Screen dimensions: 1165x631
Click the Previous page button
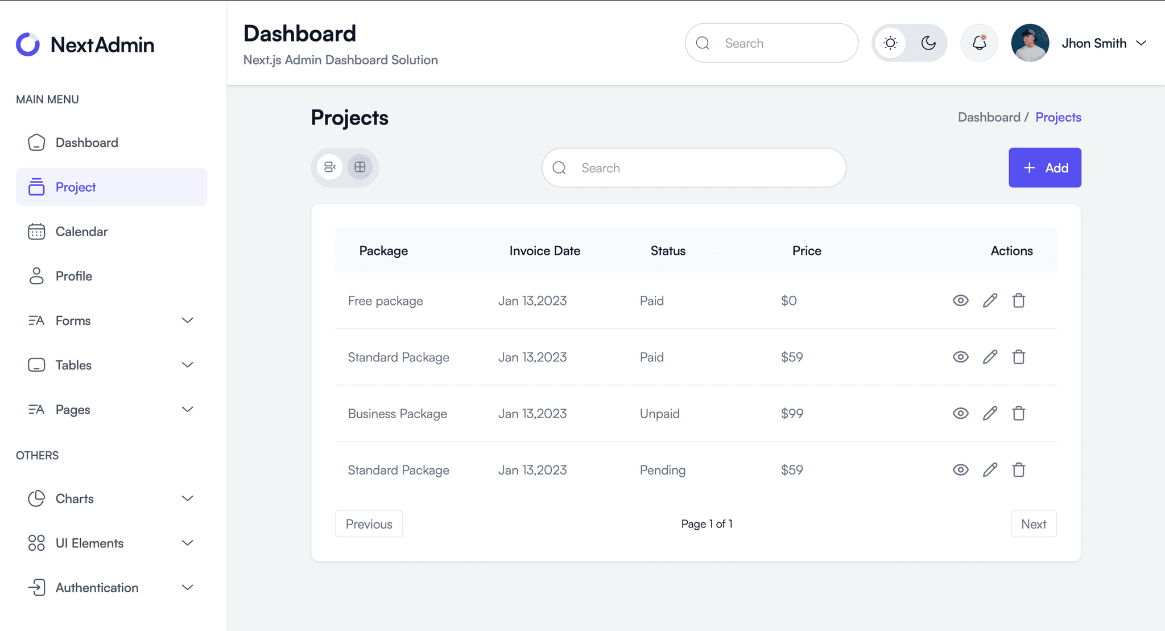[369, 524]
